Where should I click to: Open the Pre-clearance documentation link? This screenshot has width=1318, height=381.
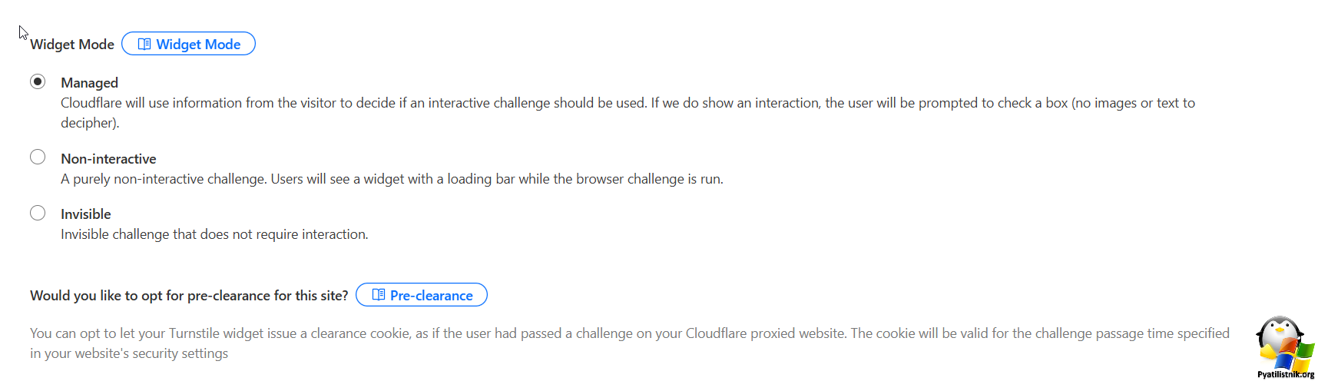422,295
